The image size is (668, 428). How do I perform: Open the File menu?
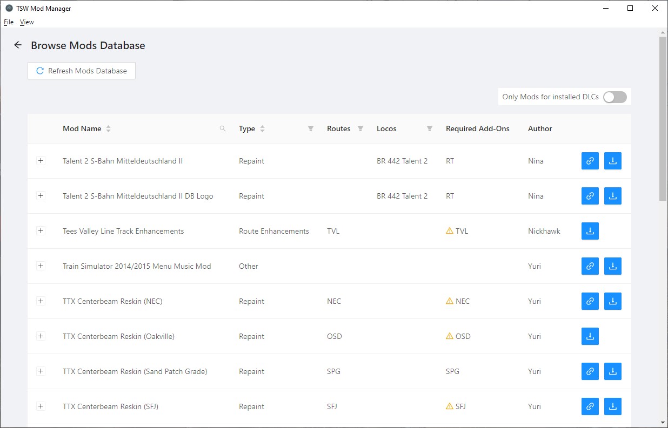click(x=9, y=22)
